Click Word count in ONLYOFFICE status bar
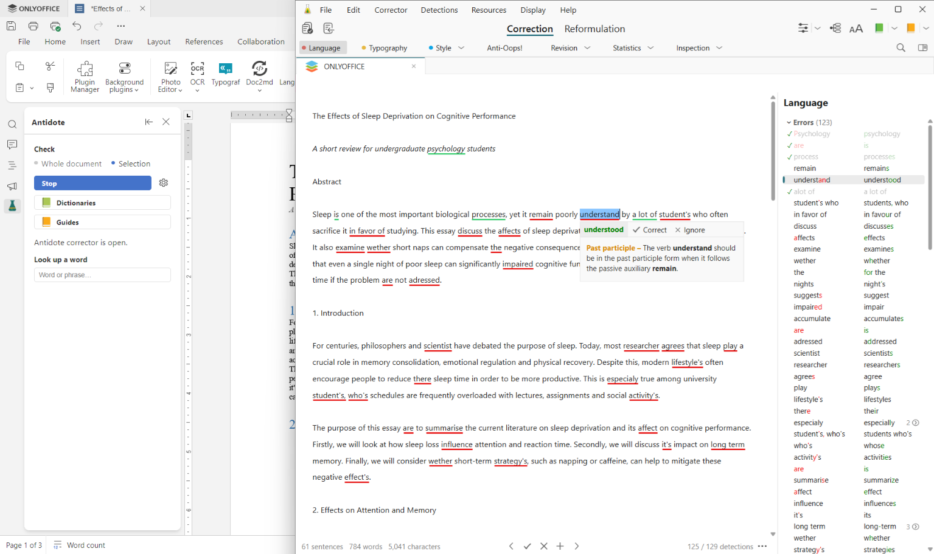Screen dimensions: 934x554 pos(79,545)
